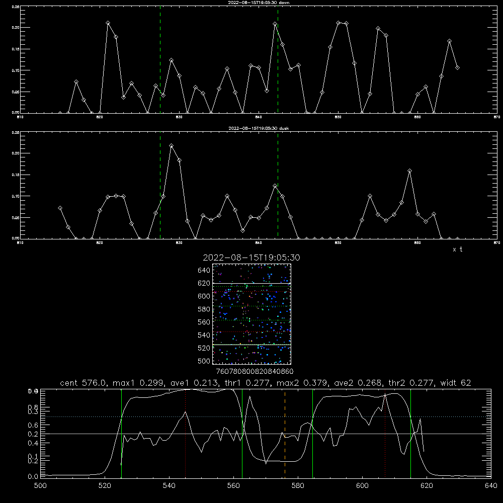503x503 pixels.
Task: Select the colored pixel image thumbnail
Action: point(252,314)
